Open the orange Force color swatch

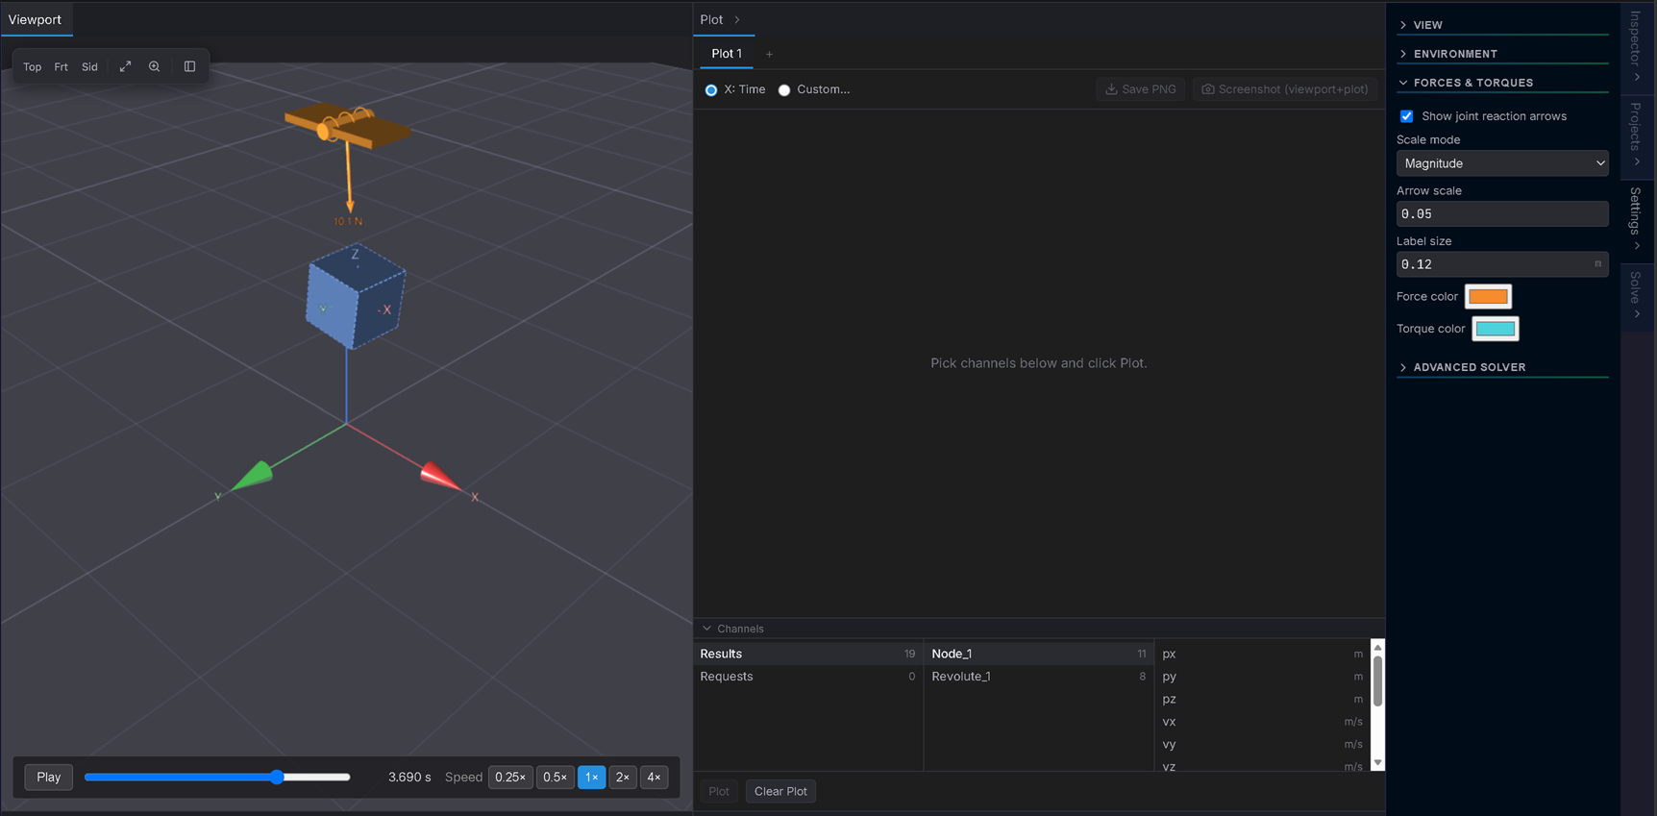1488,296
